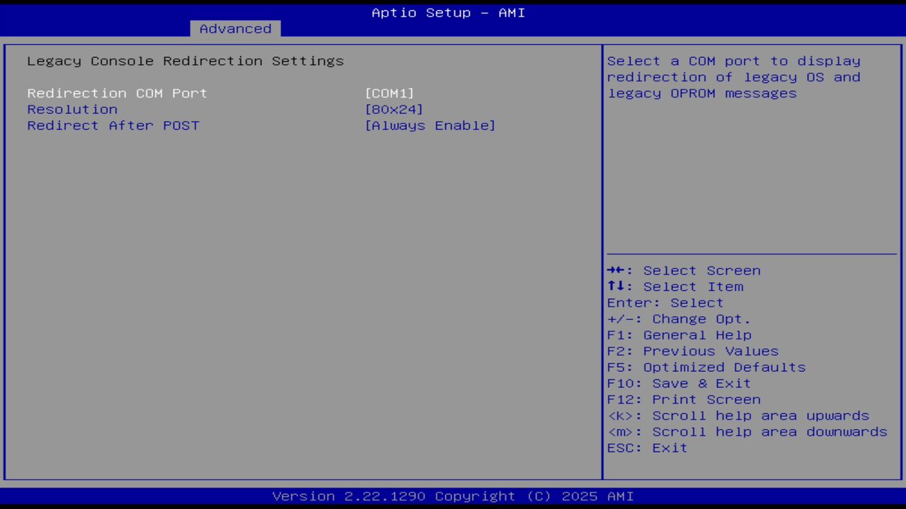Select Redirection COM Port item

click(117, 93)
